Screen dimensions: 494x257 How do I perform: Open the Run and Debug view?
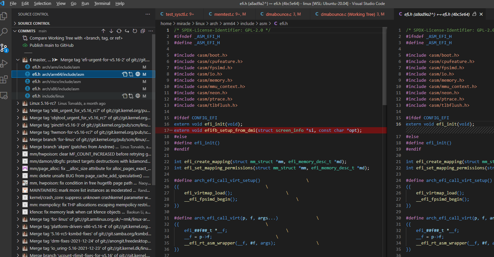point(4,63)
